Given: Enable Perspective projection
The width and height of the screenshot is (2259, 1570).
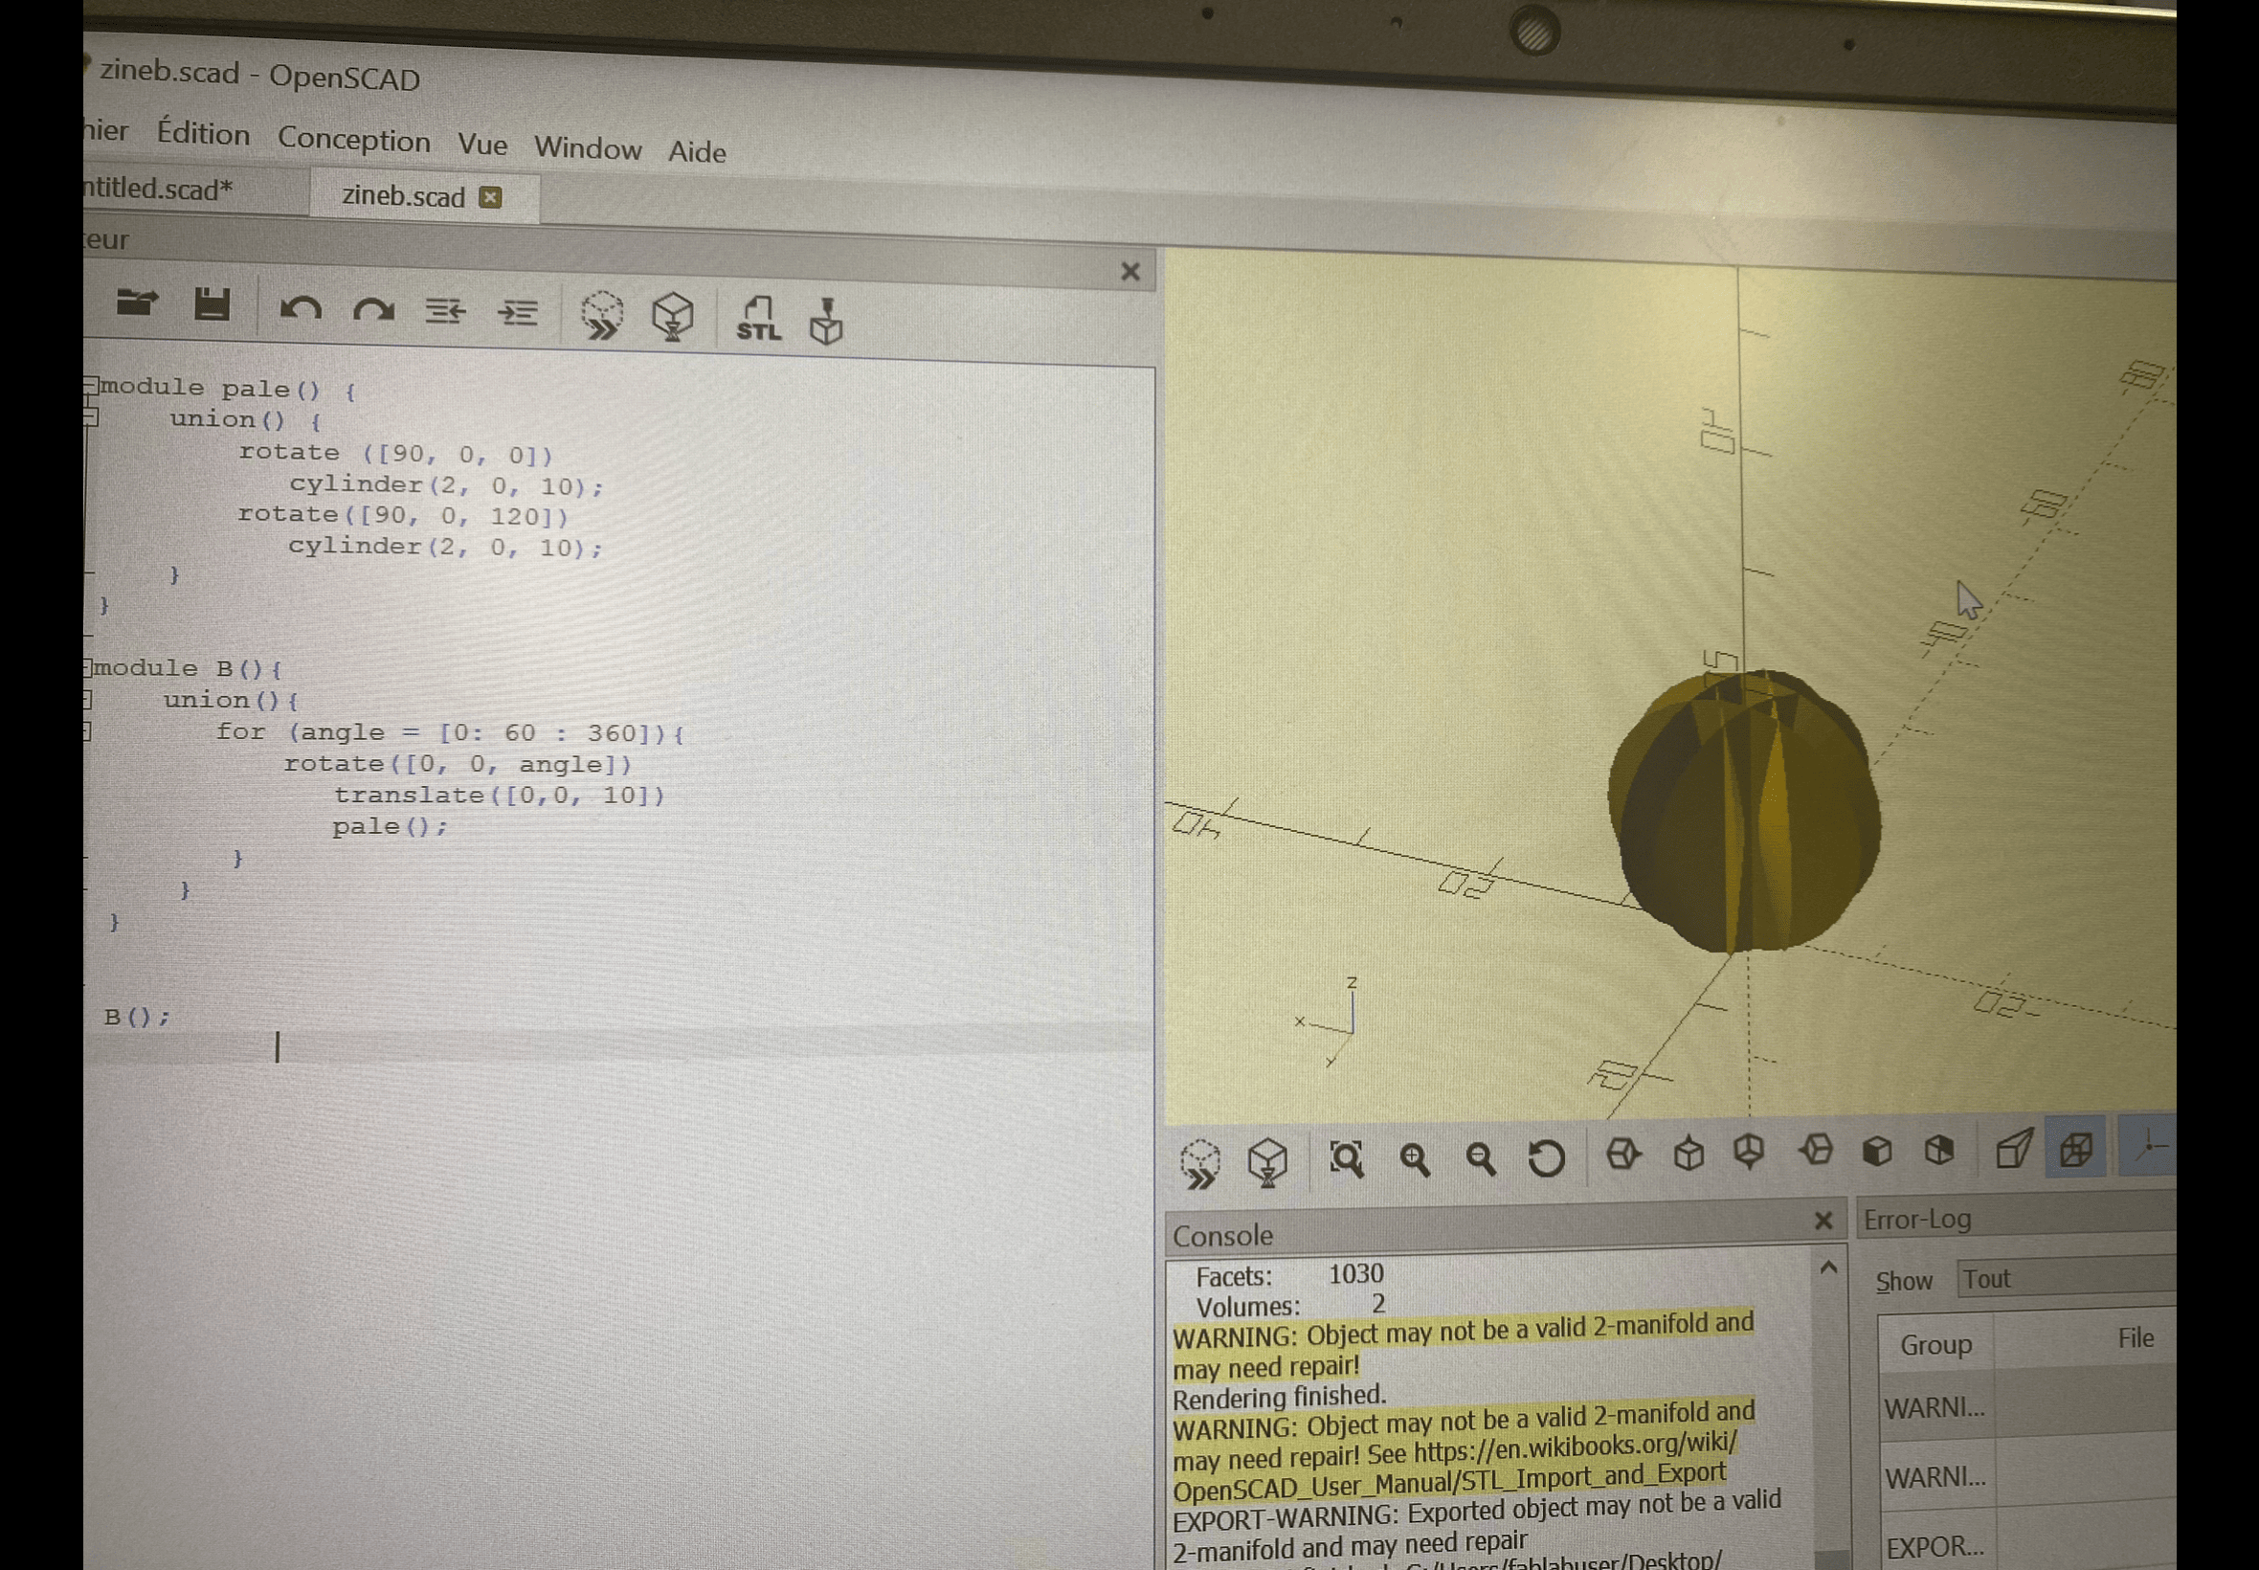Looking at the screenshot, I should click(2013, 1148).
